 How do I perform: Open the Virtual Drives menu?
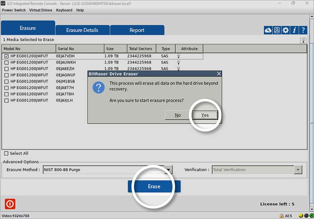tap(41, 10)
